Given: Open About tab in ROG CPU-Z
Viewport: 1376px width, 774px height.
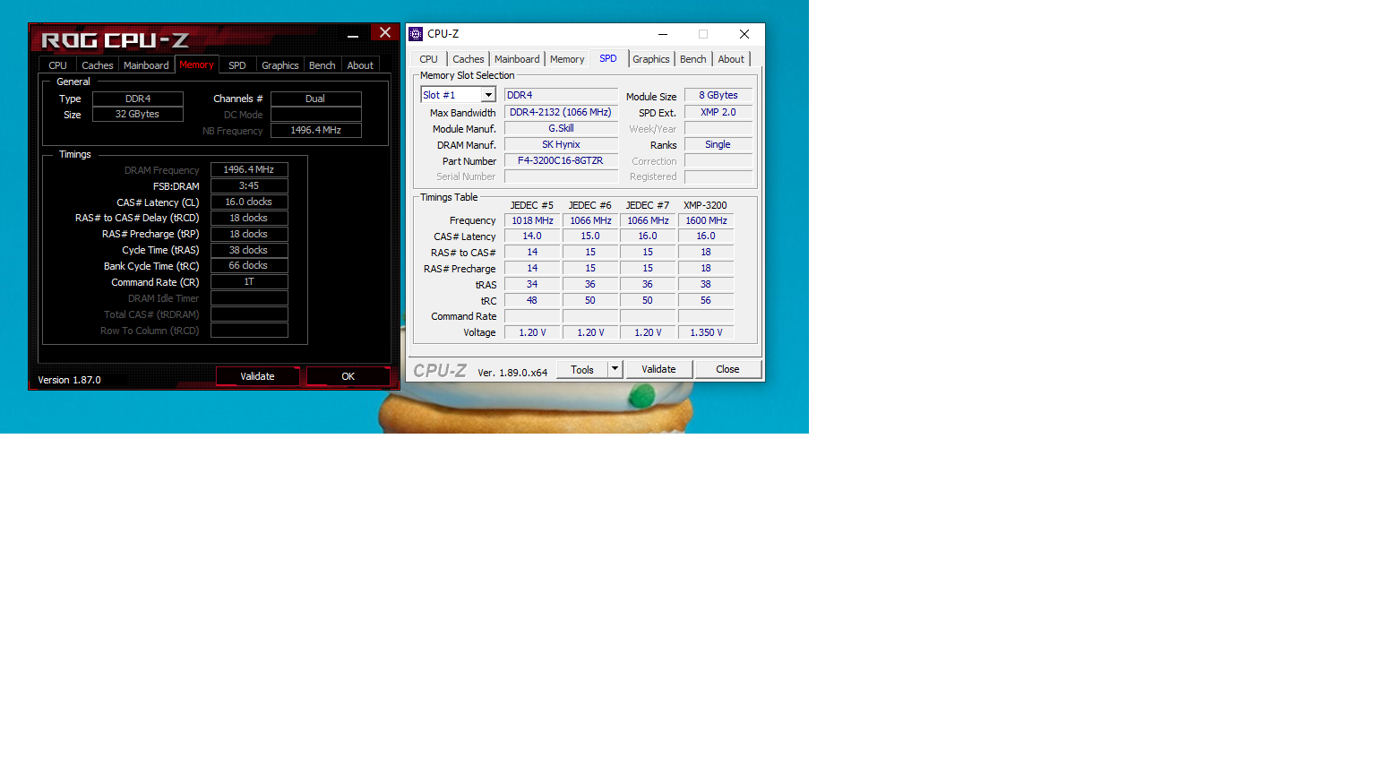Looking at the screenshot, I should pos(360,65).
